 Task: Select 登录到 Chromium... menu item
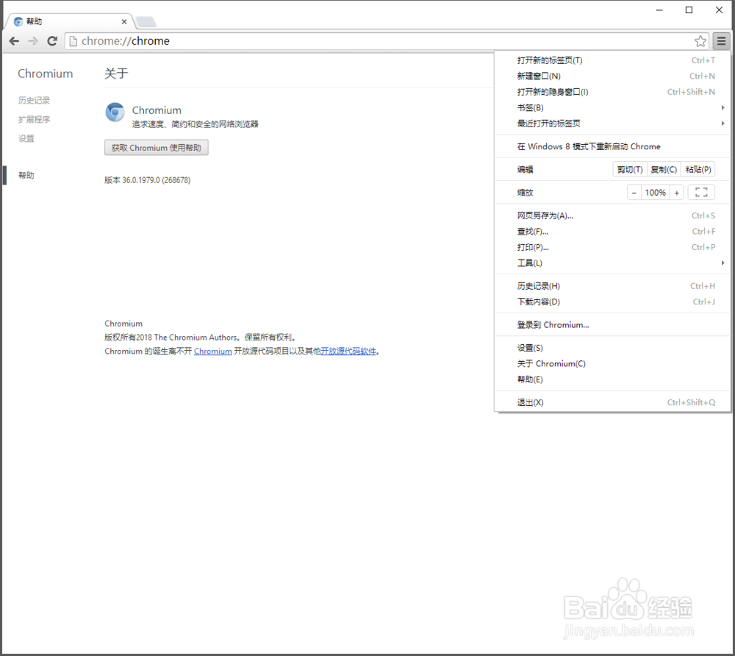coord(613,324)
